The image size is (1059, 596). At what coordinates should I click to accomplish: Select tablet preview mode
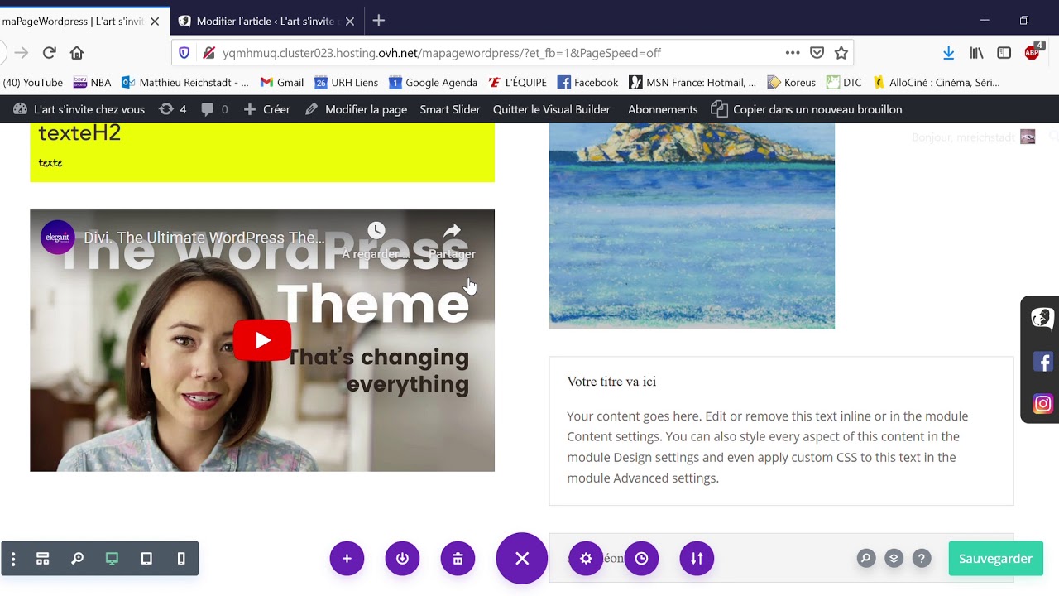[x=146, y=559]
